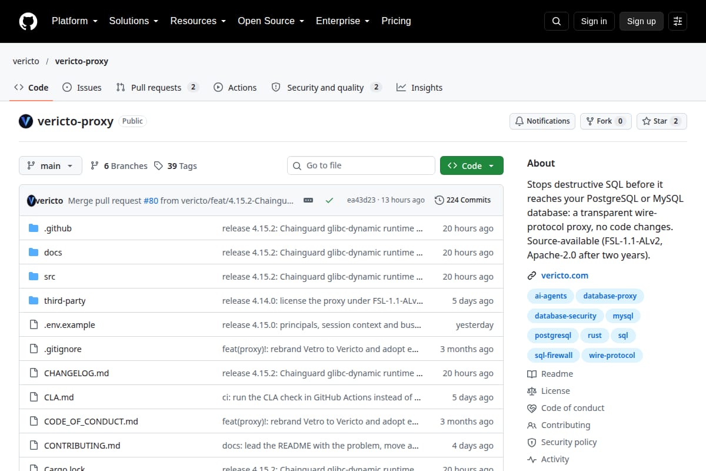Viewport: 706px width, 471px height.
Task: Open License link in About sidebar
Action: (548, 391)
